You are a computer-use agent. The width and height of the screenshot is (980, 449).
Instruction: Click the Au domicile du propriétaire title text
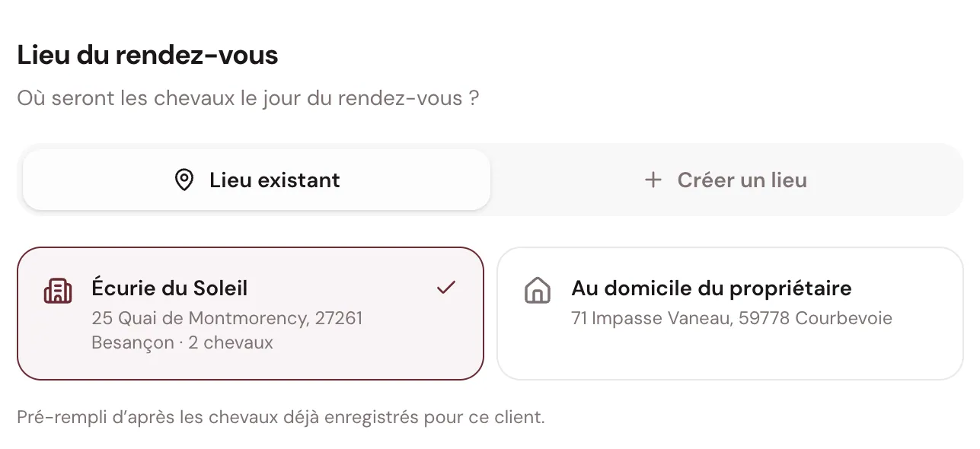[711, 288]
